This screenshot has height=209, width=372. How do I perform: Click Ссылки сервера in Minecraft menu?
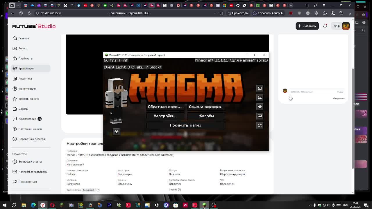click(x=206, y=107)
